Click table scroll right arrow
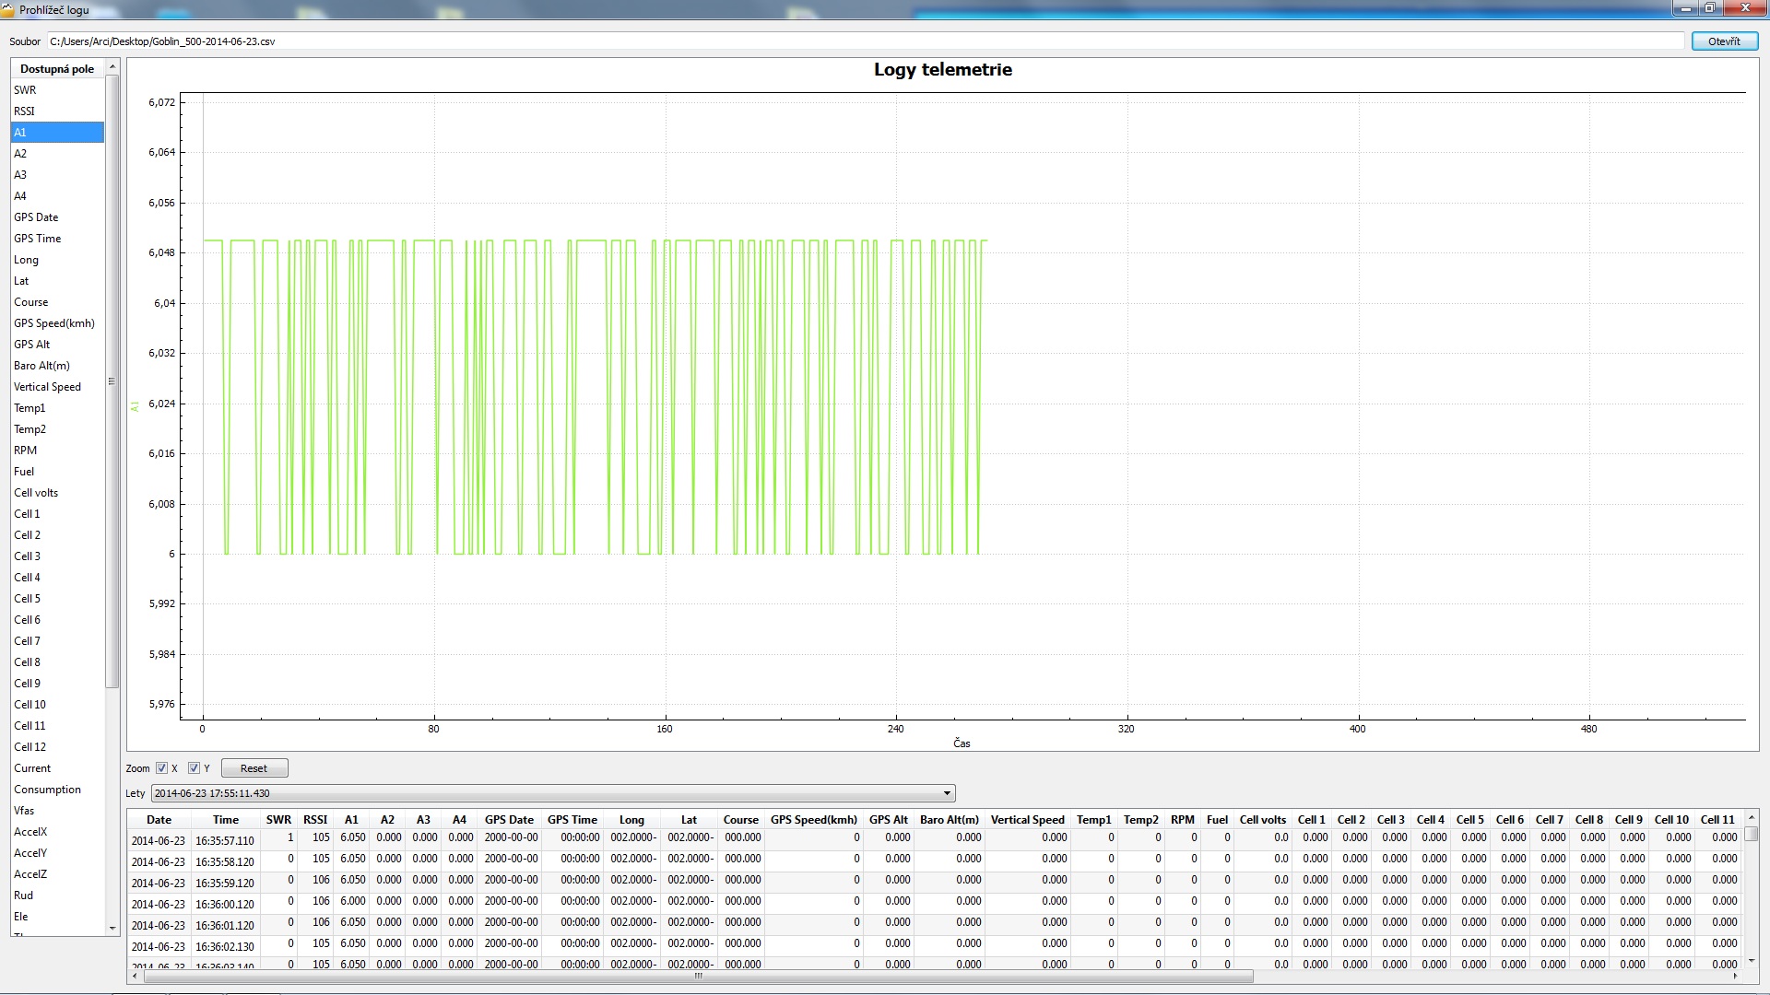Screen dimensions: 1770x995 pos(1735,976)
